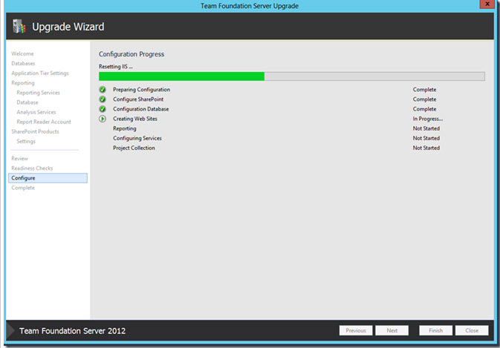Click the In Progress status text

click(428, 119)
